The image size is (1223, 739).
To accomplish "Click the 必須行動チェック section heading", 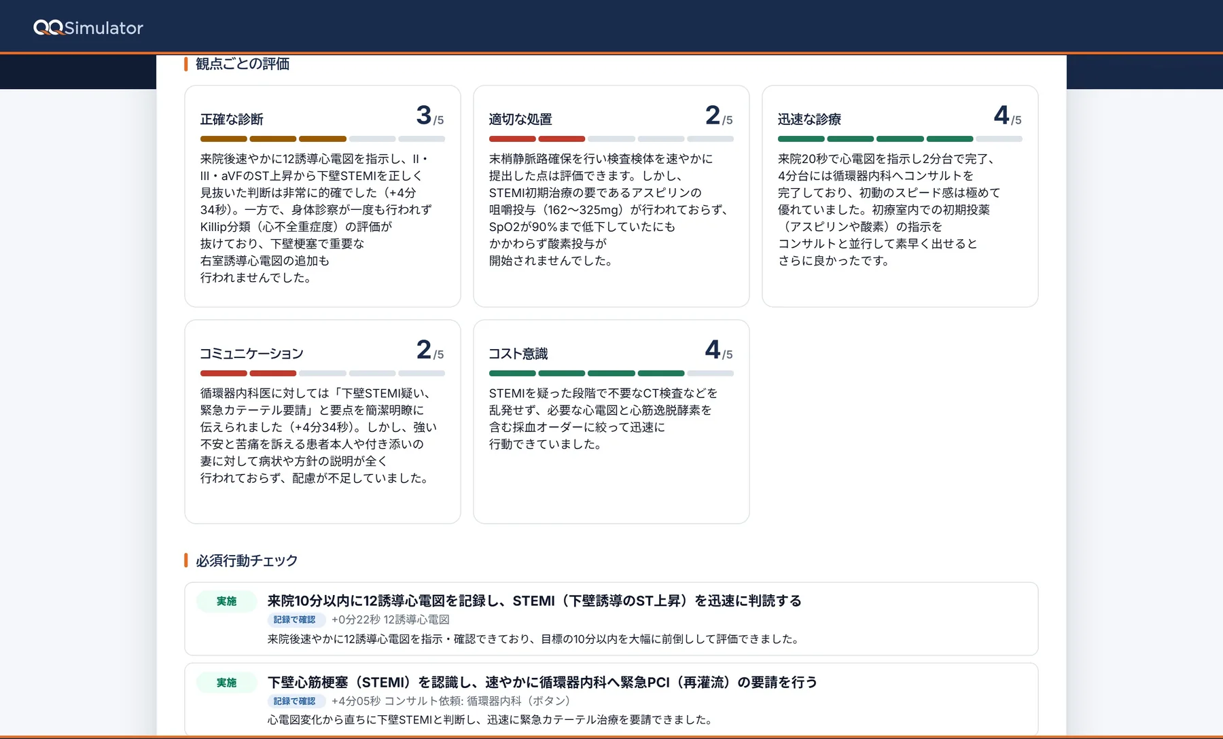I will pos(247,561).
